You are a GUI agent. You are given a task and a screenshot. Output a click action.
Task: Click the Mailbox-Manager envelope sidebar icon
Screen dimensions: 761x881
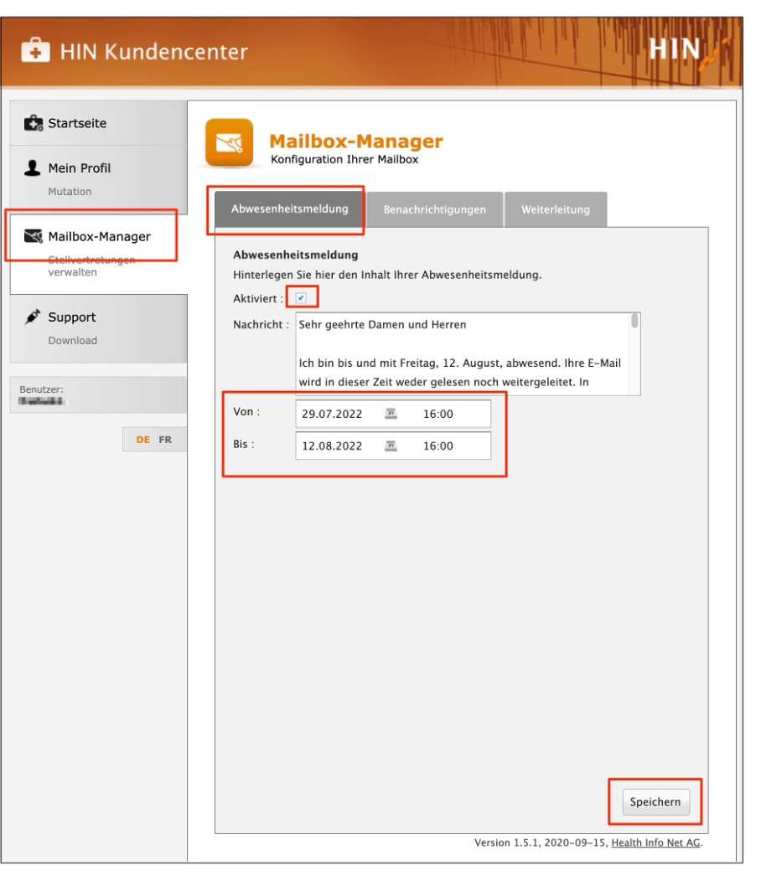pos(34,237)
